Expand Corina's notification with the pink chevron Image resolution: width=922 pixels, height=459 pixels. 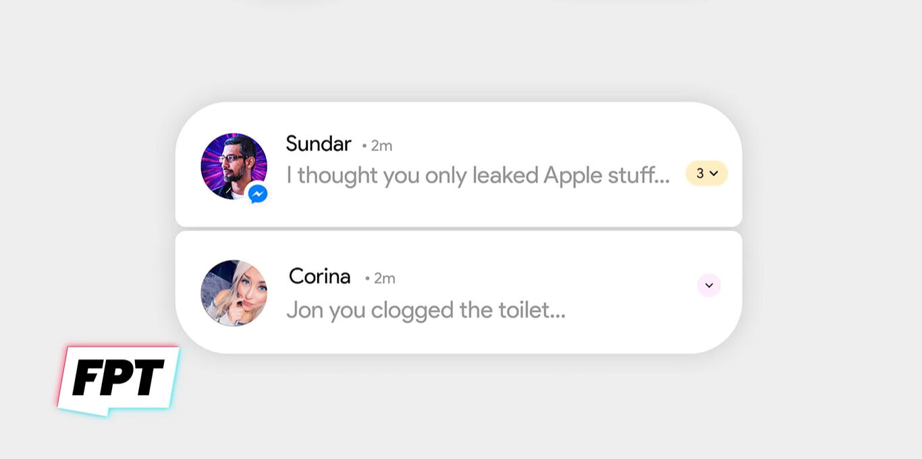pyautogui.click(x=709, y=285)
